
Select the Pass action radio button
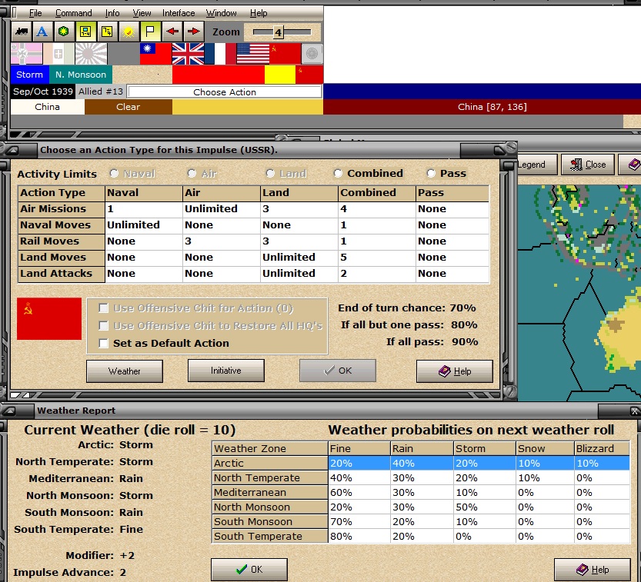coord(431,174)
